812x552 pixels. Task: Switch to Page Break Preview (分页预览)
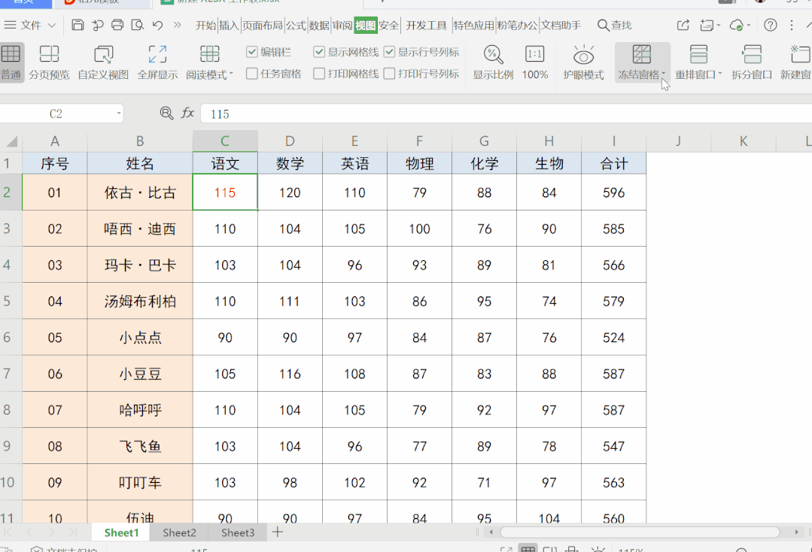[x=49, y=62]
